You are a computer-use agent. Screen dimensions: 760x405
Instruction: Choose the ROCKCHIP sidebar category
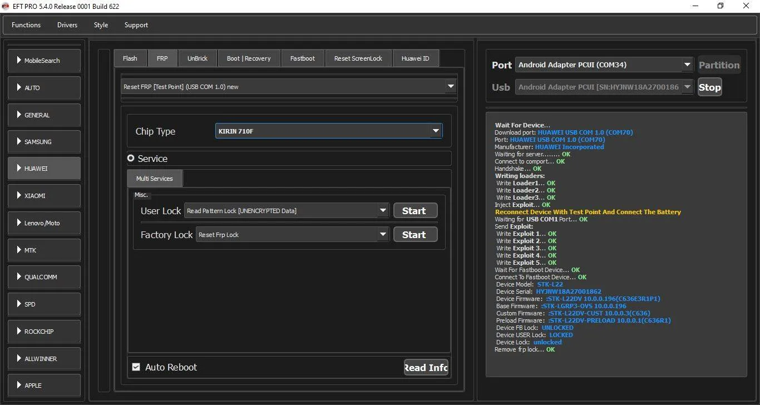coord(44,332)
